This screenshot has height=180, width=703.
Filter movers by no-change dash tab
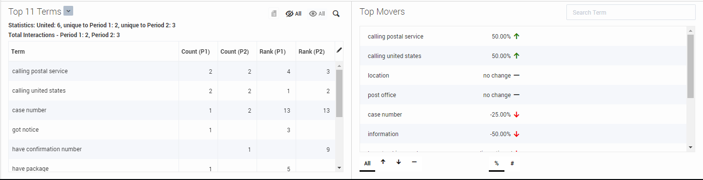click(414, 162)
